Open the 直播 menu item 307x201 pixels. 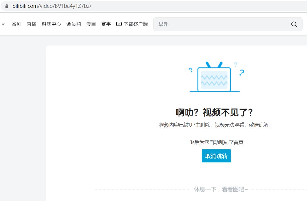coord(31,24)
